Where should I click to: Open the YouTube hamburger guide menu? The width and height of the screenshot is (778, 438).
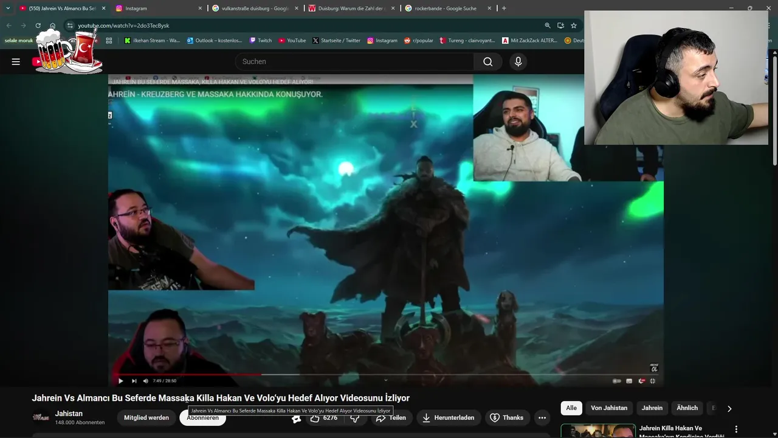[16, 61]
